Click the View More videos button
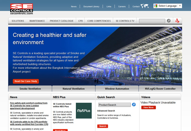Screen dimensions: 191x131 pyautogui.click(x=148, y=107)
